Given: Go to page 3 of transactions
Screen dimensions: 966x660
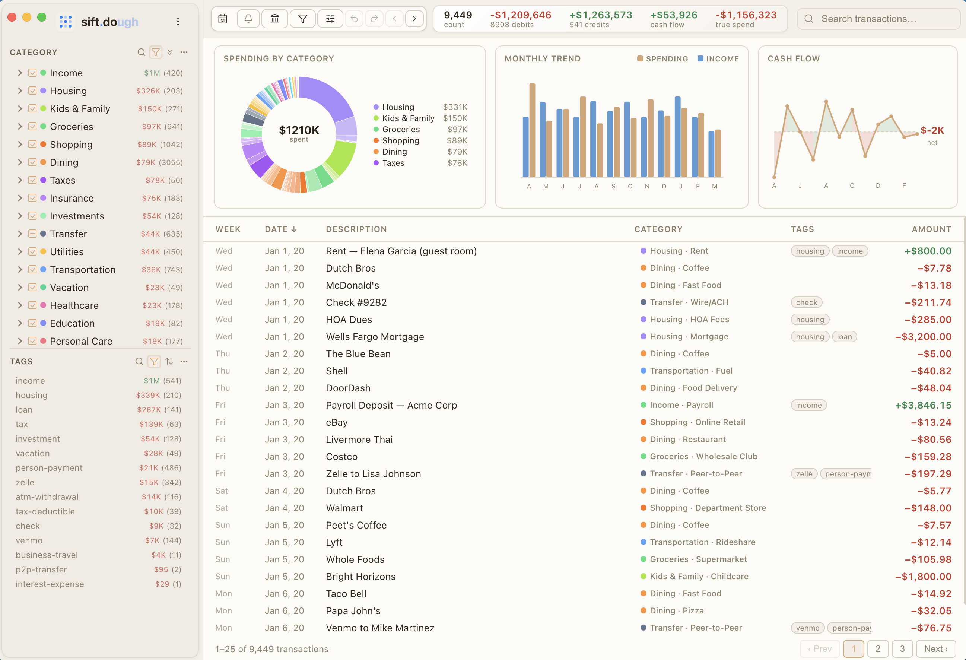Looking at the screenshot, I should pos(902,648).
